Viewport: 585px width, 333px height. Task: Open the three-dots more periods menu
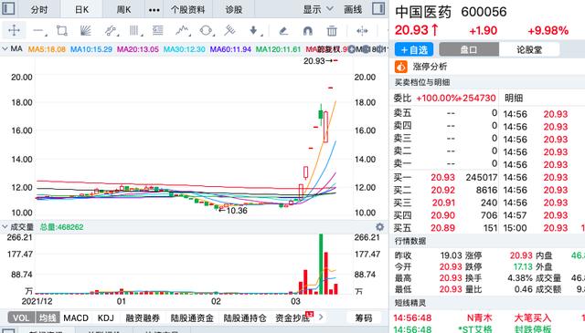154,10
